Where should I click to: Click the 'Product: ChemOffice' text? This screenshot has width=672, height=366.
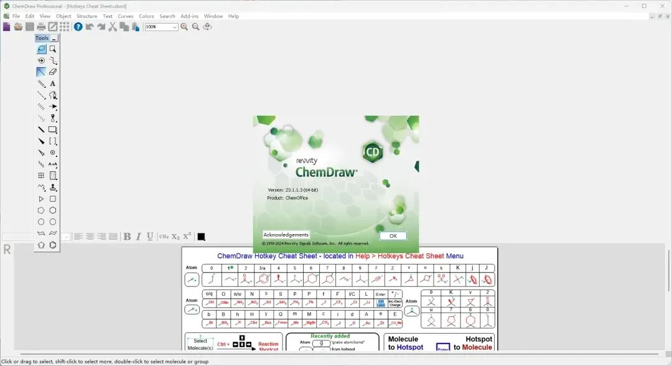coord(287,198)
